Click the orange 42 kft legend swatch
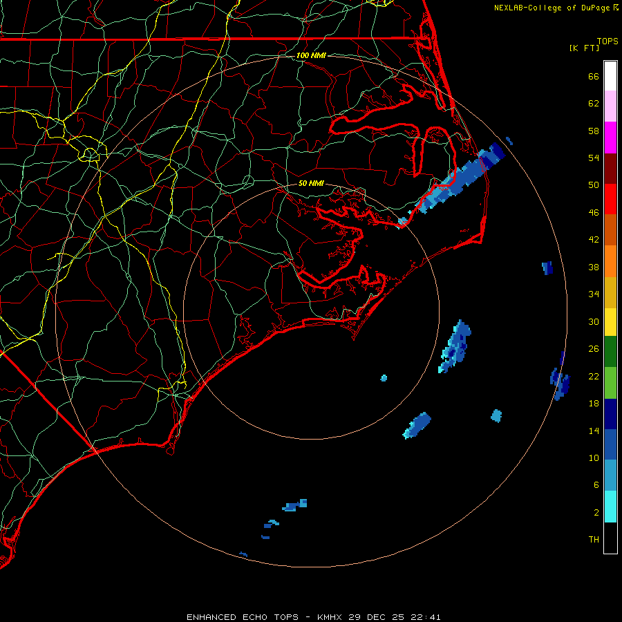Screen dimensions: 622x622 coord(610,261)
